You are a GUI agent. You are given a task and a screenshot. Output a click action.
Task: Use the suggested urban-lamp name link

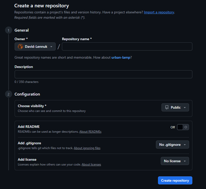coord(121,57)
